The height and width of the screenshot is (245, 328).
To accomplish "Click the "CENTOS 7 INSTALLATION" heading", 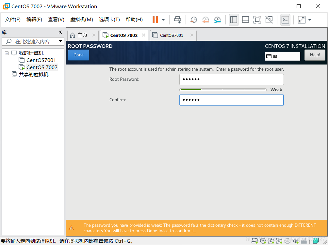I will coord(295,46).
